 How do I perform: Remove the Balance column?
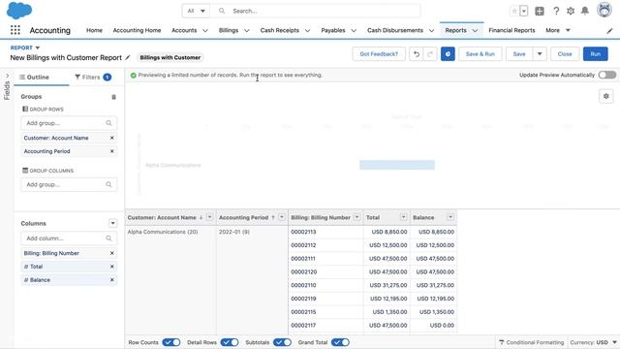[x=112, y=280]
